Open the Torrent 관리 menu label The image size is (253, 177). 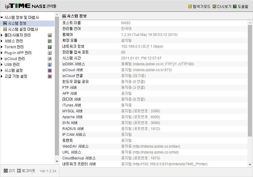tap(14, 47)
